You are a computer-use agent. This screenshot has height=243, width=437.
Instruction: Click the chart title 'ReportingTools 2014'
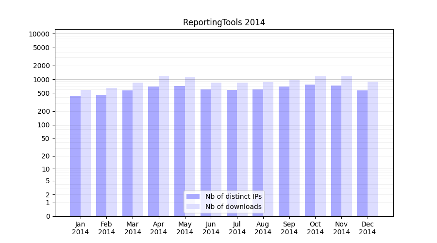coord(224,22)
